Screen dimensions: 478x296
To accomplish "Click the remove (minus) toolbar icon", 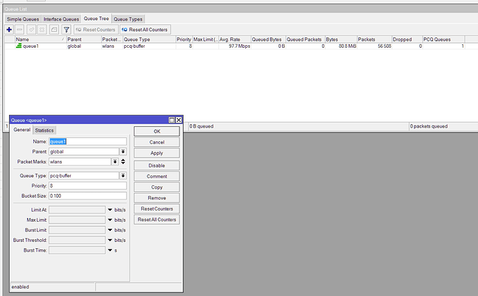I will pyautogui.click(x=19, y=30).
